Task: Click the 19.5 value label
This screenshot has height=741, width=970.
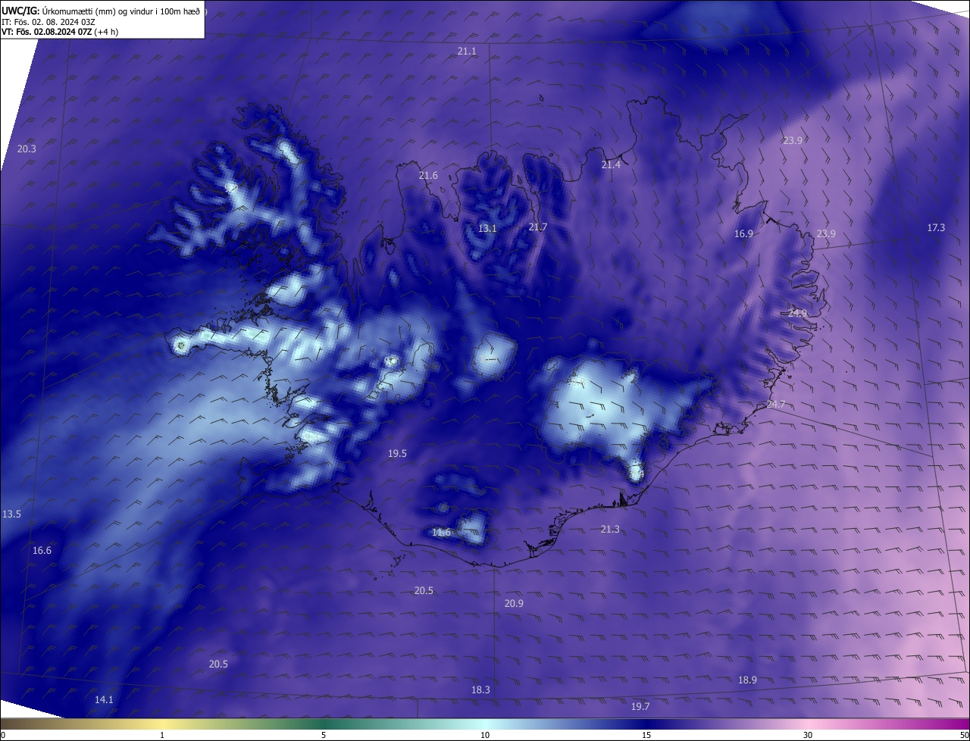Action: [x=397, y=454]
